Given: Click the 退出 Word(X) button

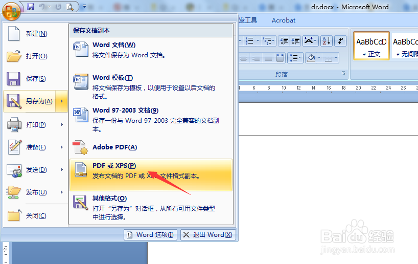Looking at the screenshot, I should 208,235.
